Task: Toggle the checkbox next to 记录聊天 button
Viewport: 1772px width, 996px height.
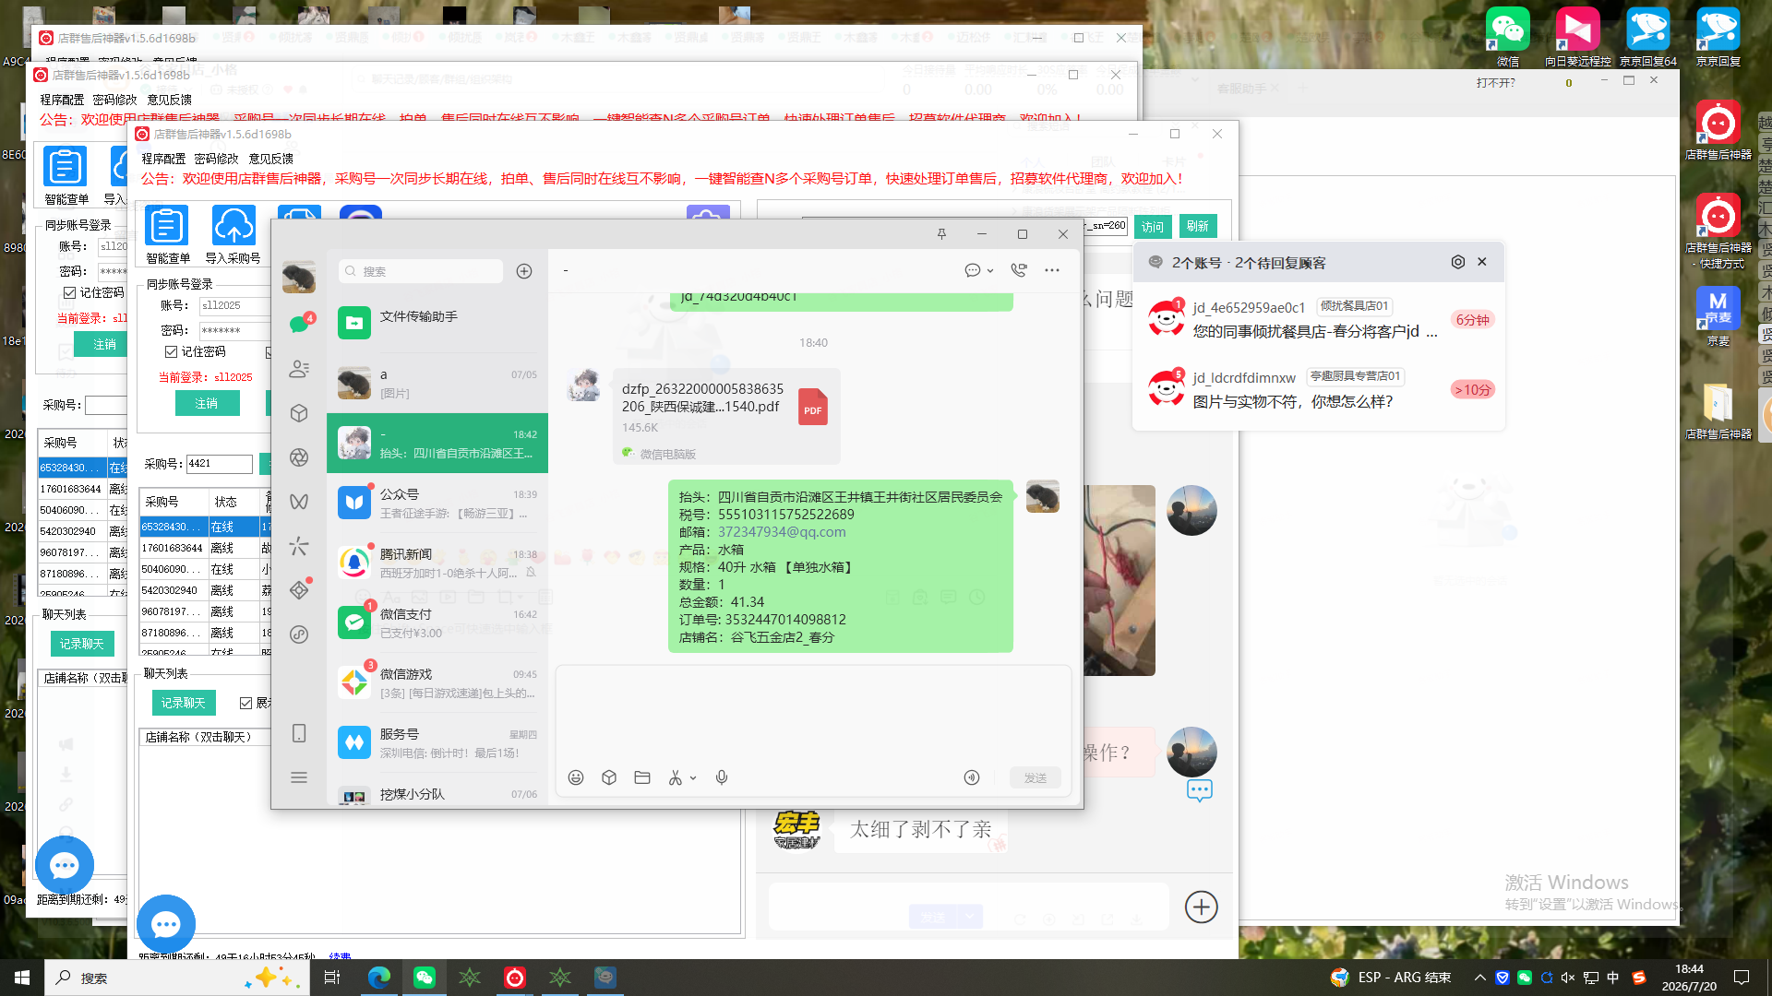Action: point(245,703)
